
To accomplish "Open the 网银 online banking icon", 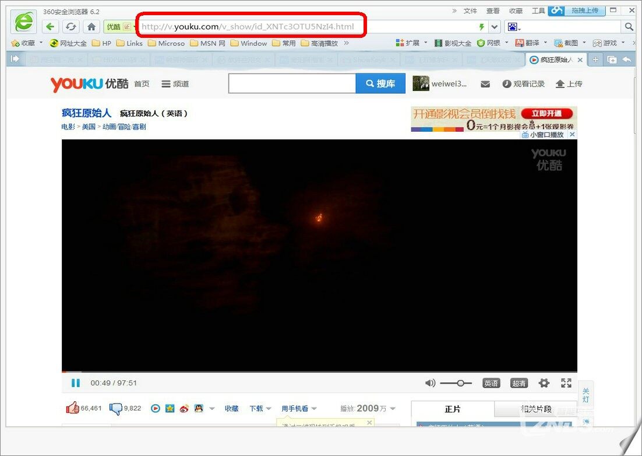I will pos(488,43).
